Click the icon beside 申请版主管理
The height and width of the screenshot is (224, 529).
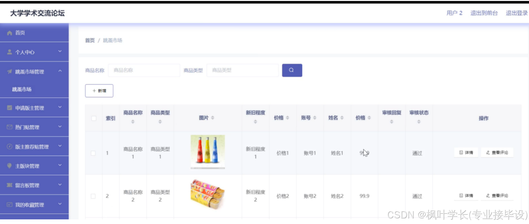coord(10,108)
